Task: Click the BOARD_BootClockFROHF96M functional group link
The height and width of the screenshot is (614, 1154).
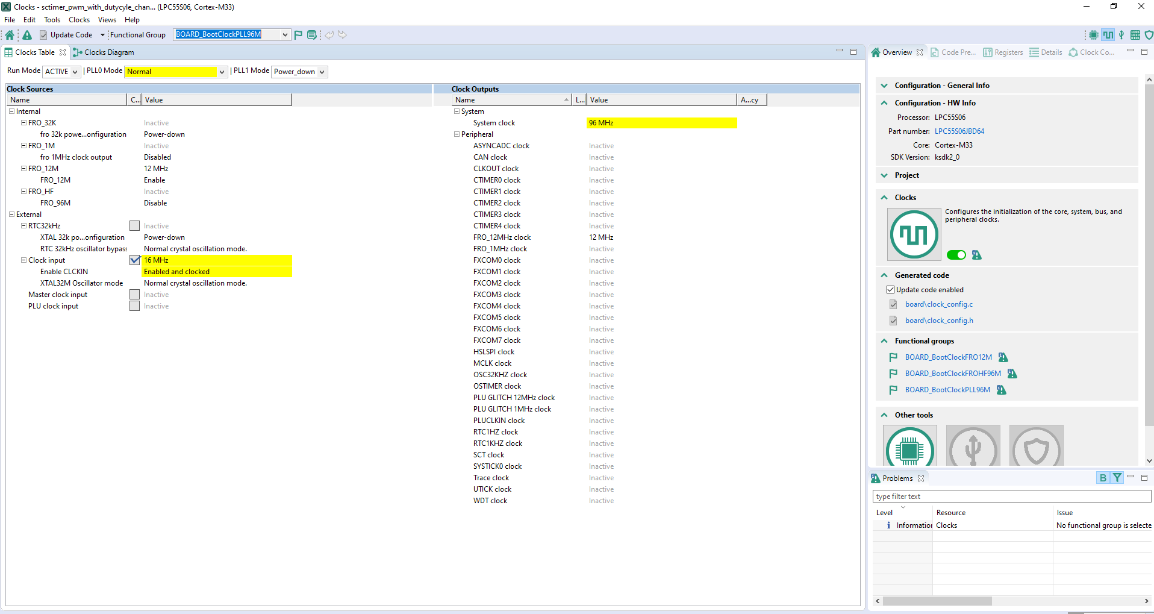Action: (x=952, y=374)
